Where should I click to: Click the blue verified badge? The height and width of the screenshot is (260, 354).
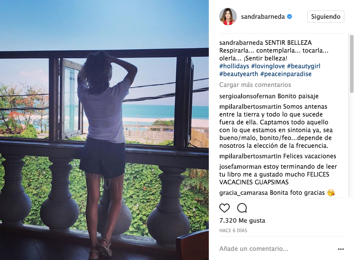click(289, 17)
